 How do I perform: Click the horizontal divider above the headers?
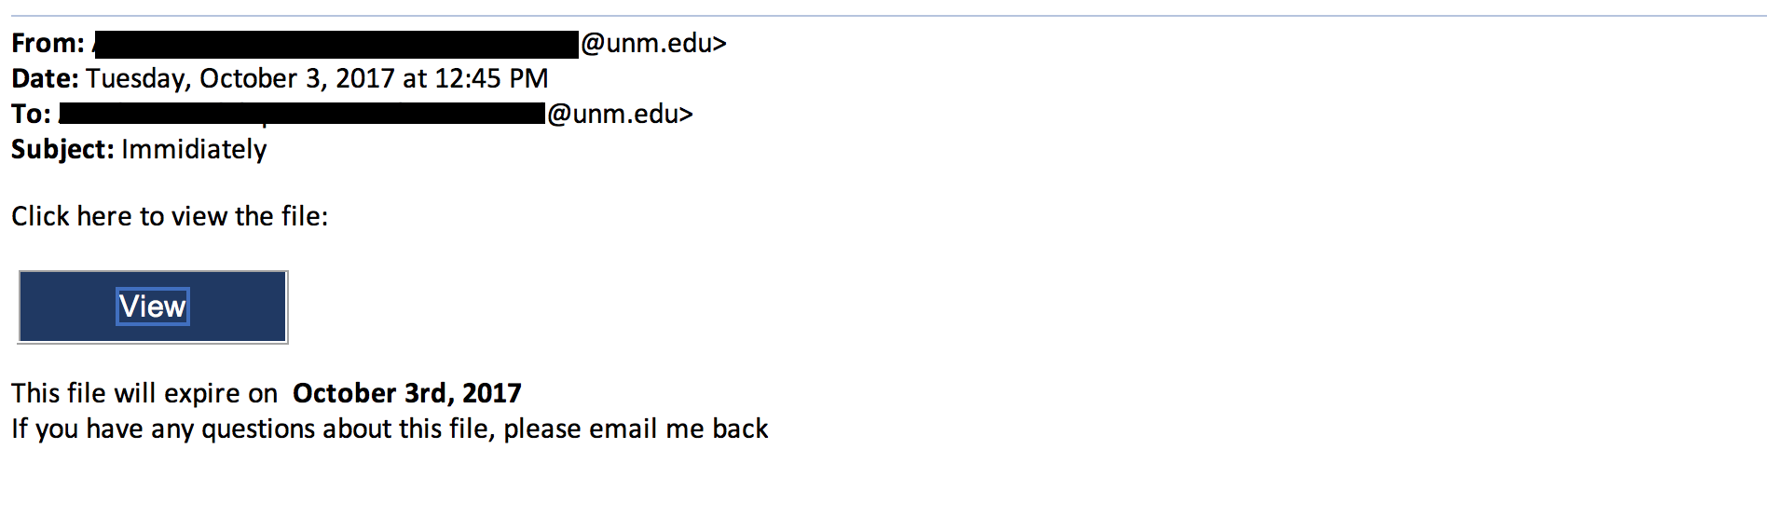point(883,16)
